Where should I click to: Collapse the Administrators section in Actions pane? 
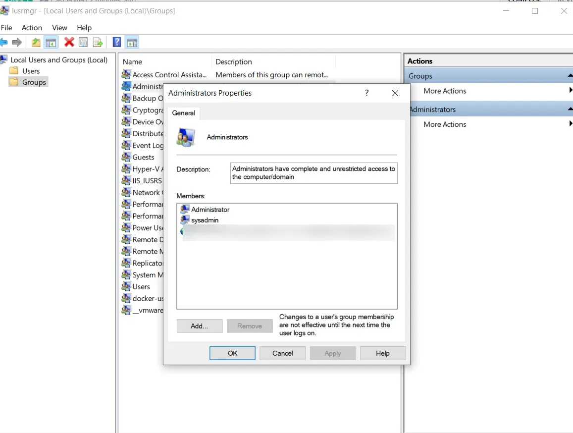click(x=570, y=109)
